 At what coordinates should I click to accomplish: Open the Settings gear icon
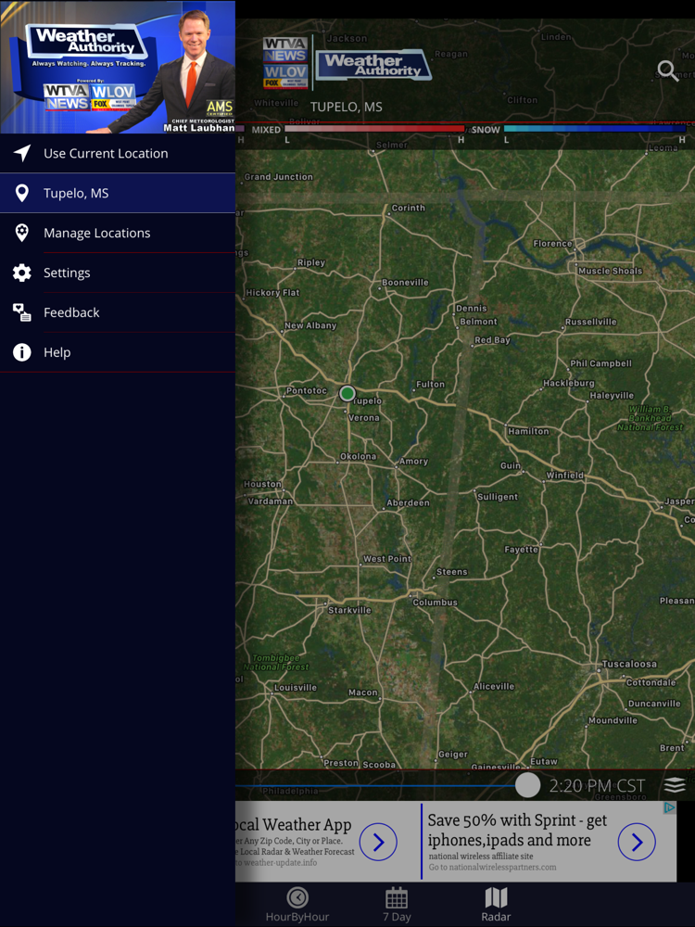22,273
